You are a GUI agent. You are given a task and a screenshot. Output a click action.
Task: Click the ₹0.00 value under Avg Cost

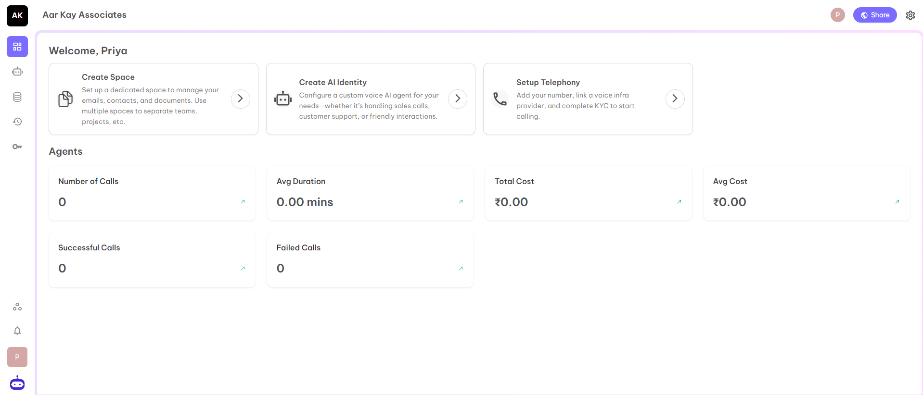[x=730, y=202]
